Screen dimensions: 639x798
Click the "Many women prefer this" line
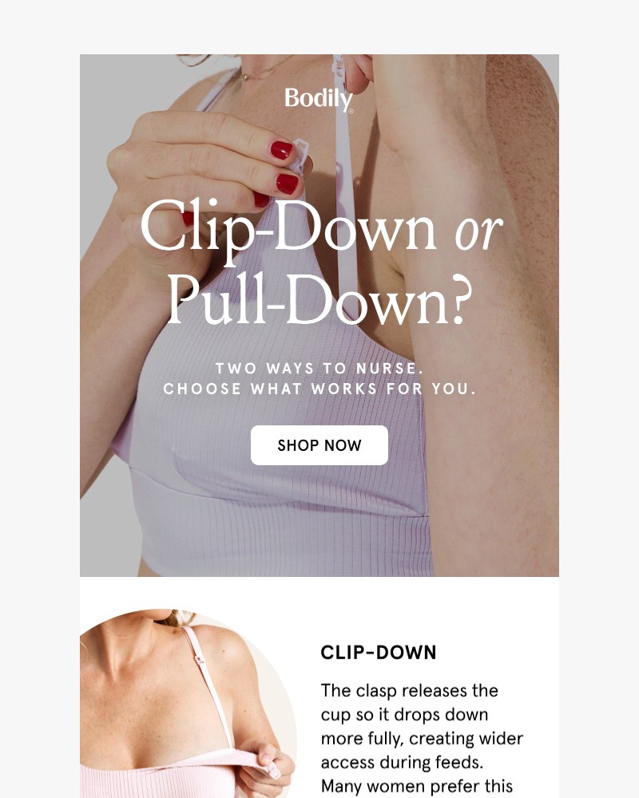coord(417,786)
